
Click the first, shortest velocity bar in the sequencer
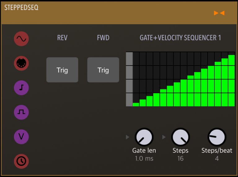coord(136,105)
